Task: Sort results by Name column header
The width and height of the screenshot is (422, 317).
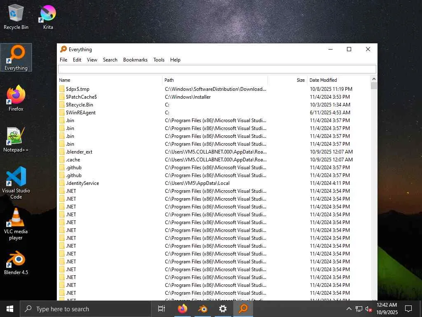Action: 110,80
